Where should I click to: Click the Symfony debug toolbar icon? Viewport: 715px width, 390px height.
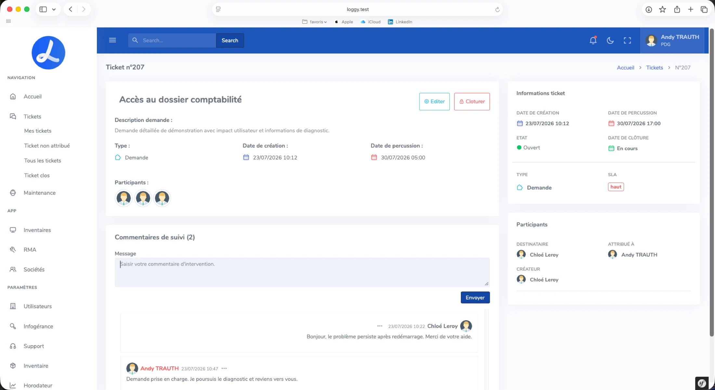[702, 384]
